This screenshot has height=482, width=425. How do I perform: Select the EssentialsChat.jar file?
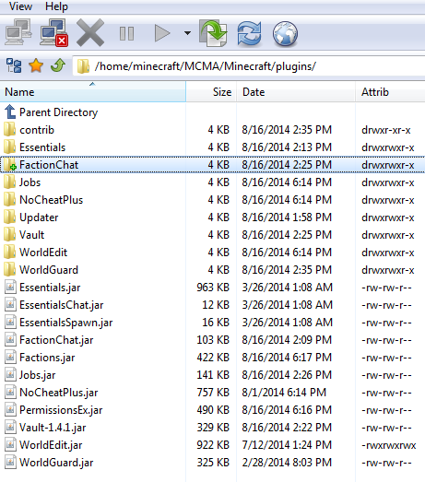(x=62, y=305)
